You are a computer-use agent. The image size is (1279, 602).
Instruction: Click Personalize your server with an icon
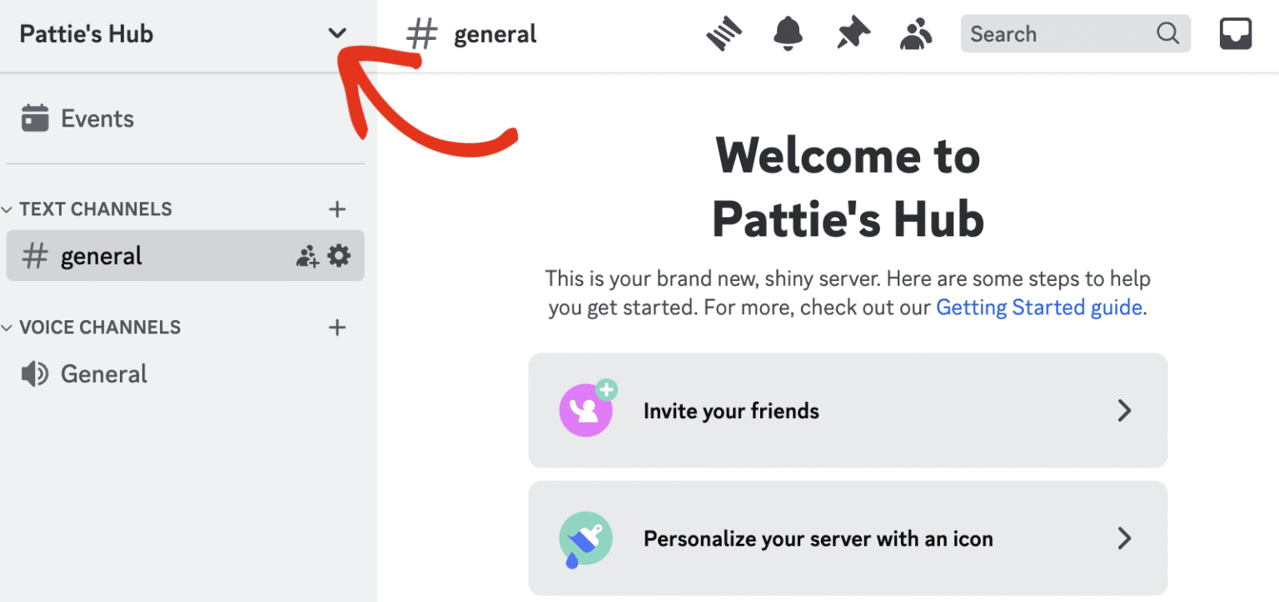click(847, 538)
